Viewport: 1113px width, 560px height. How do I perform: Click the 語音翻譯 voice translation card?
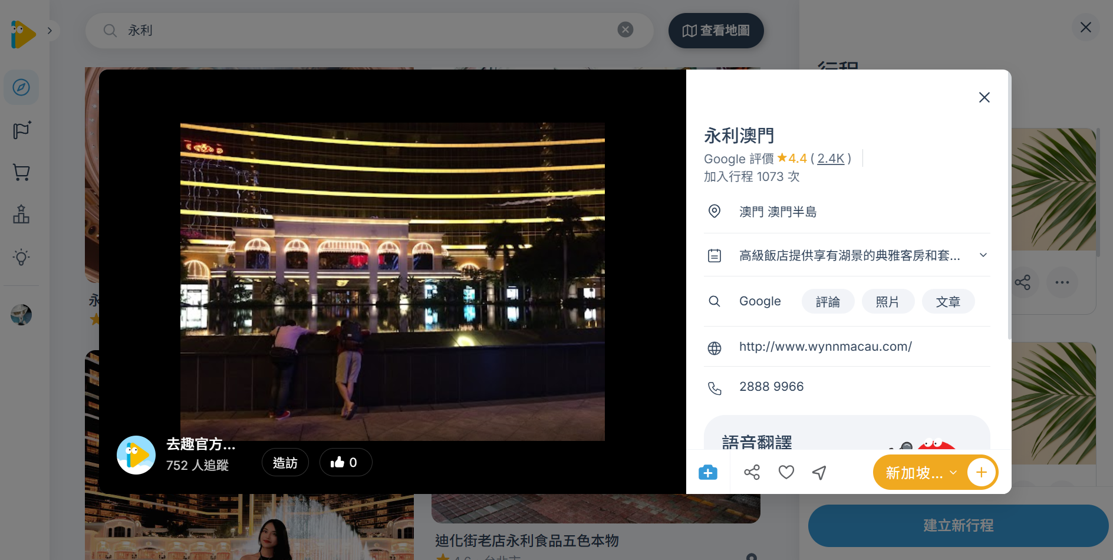pos(847,433)
